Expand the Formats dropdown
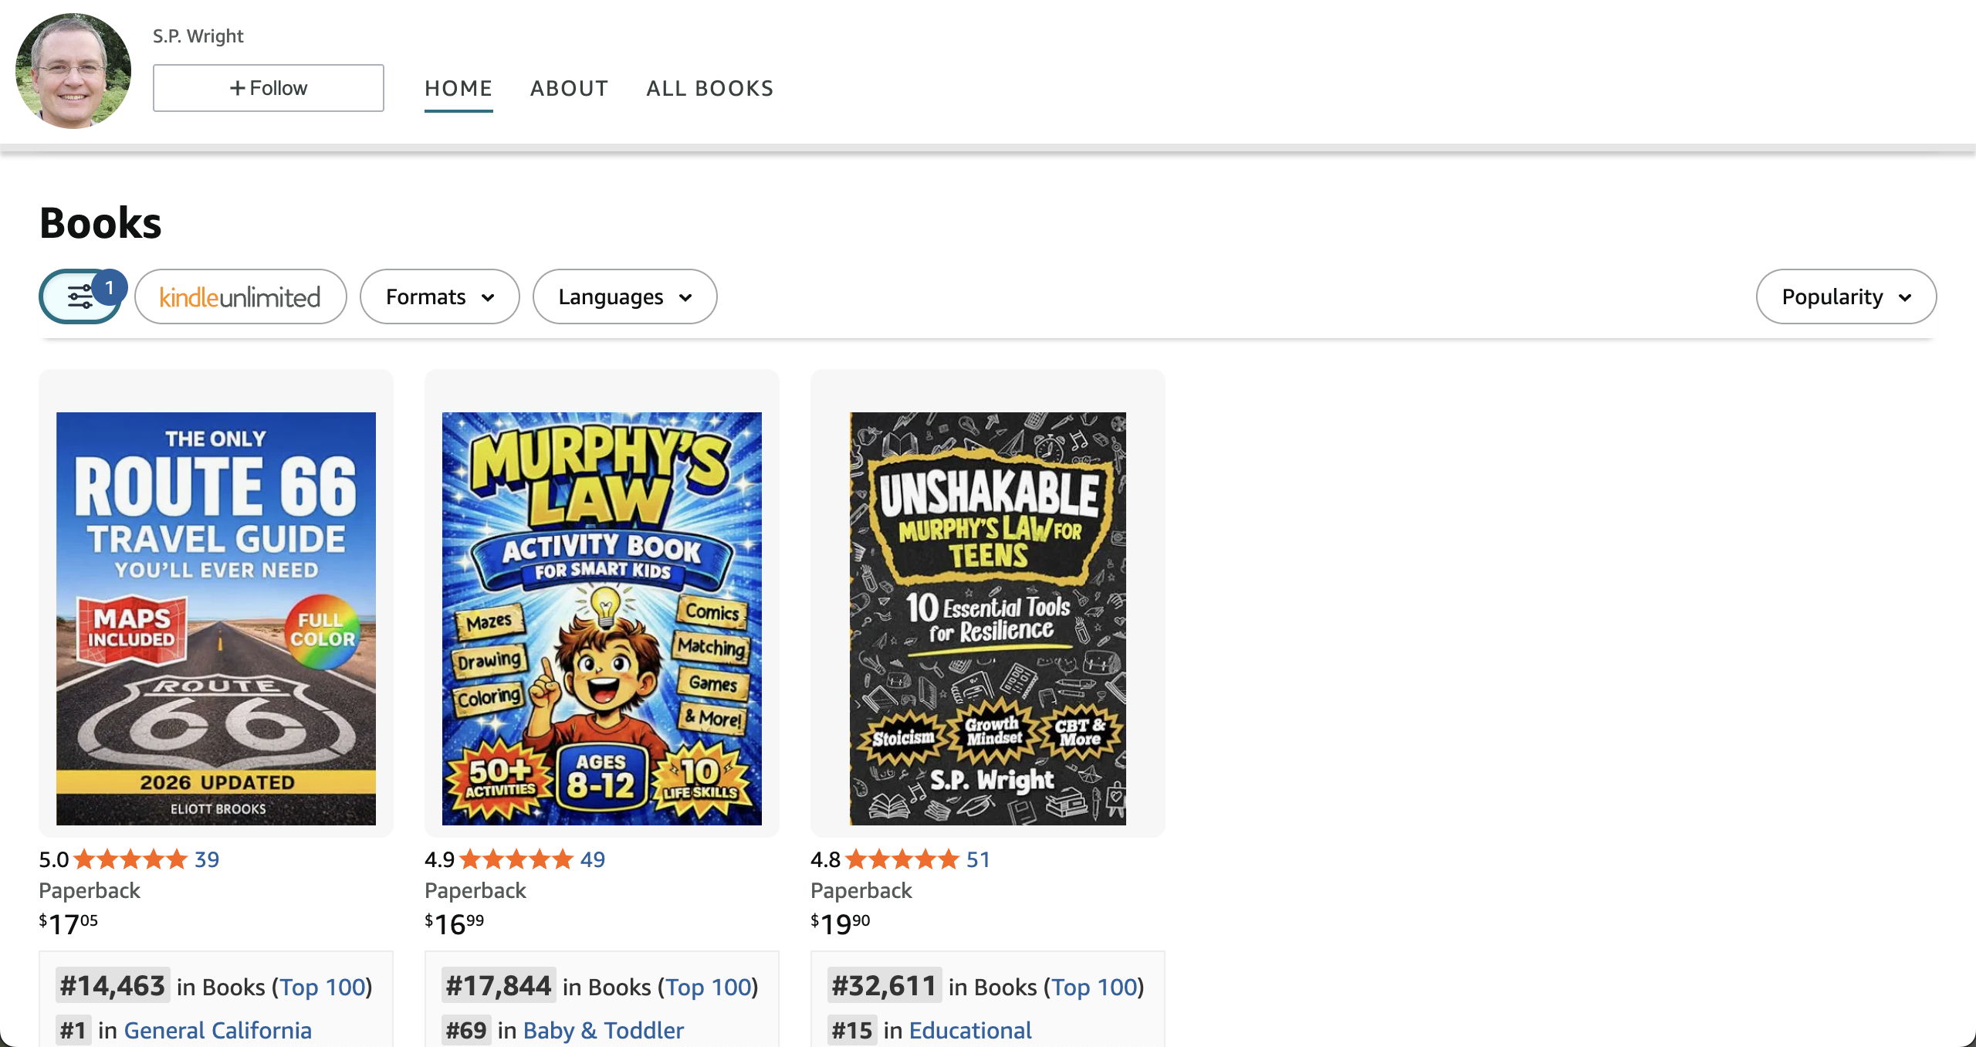 point(439,296)
